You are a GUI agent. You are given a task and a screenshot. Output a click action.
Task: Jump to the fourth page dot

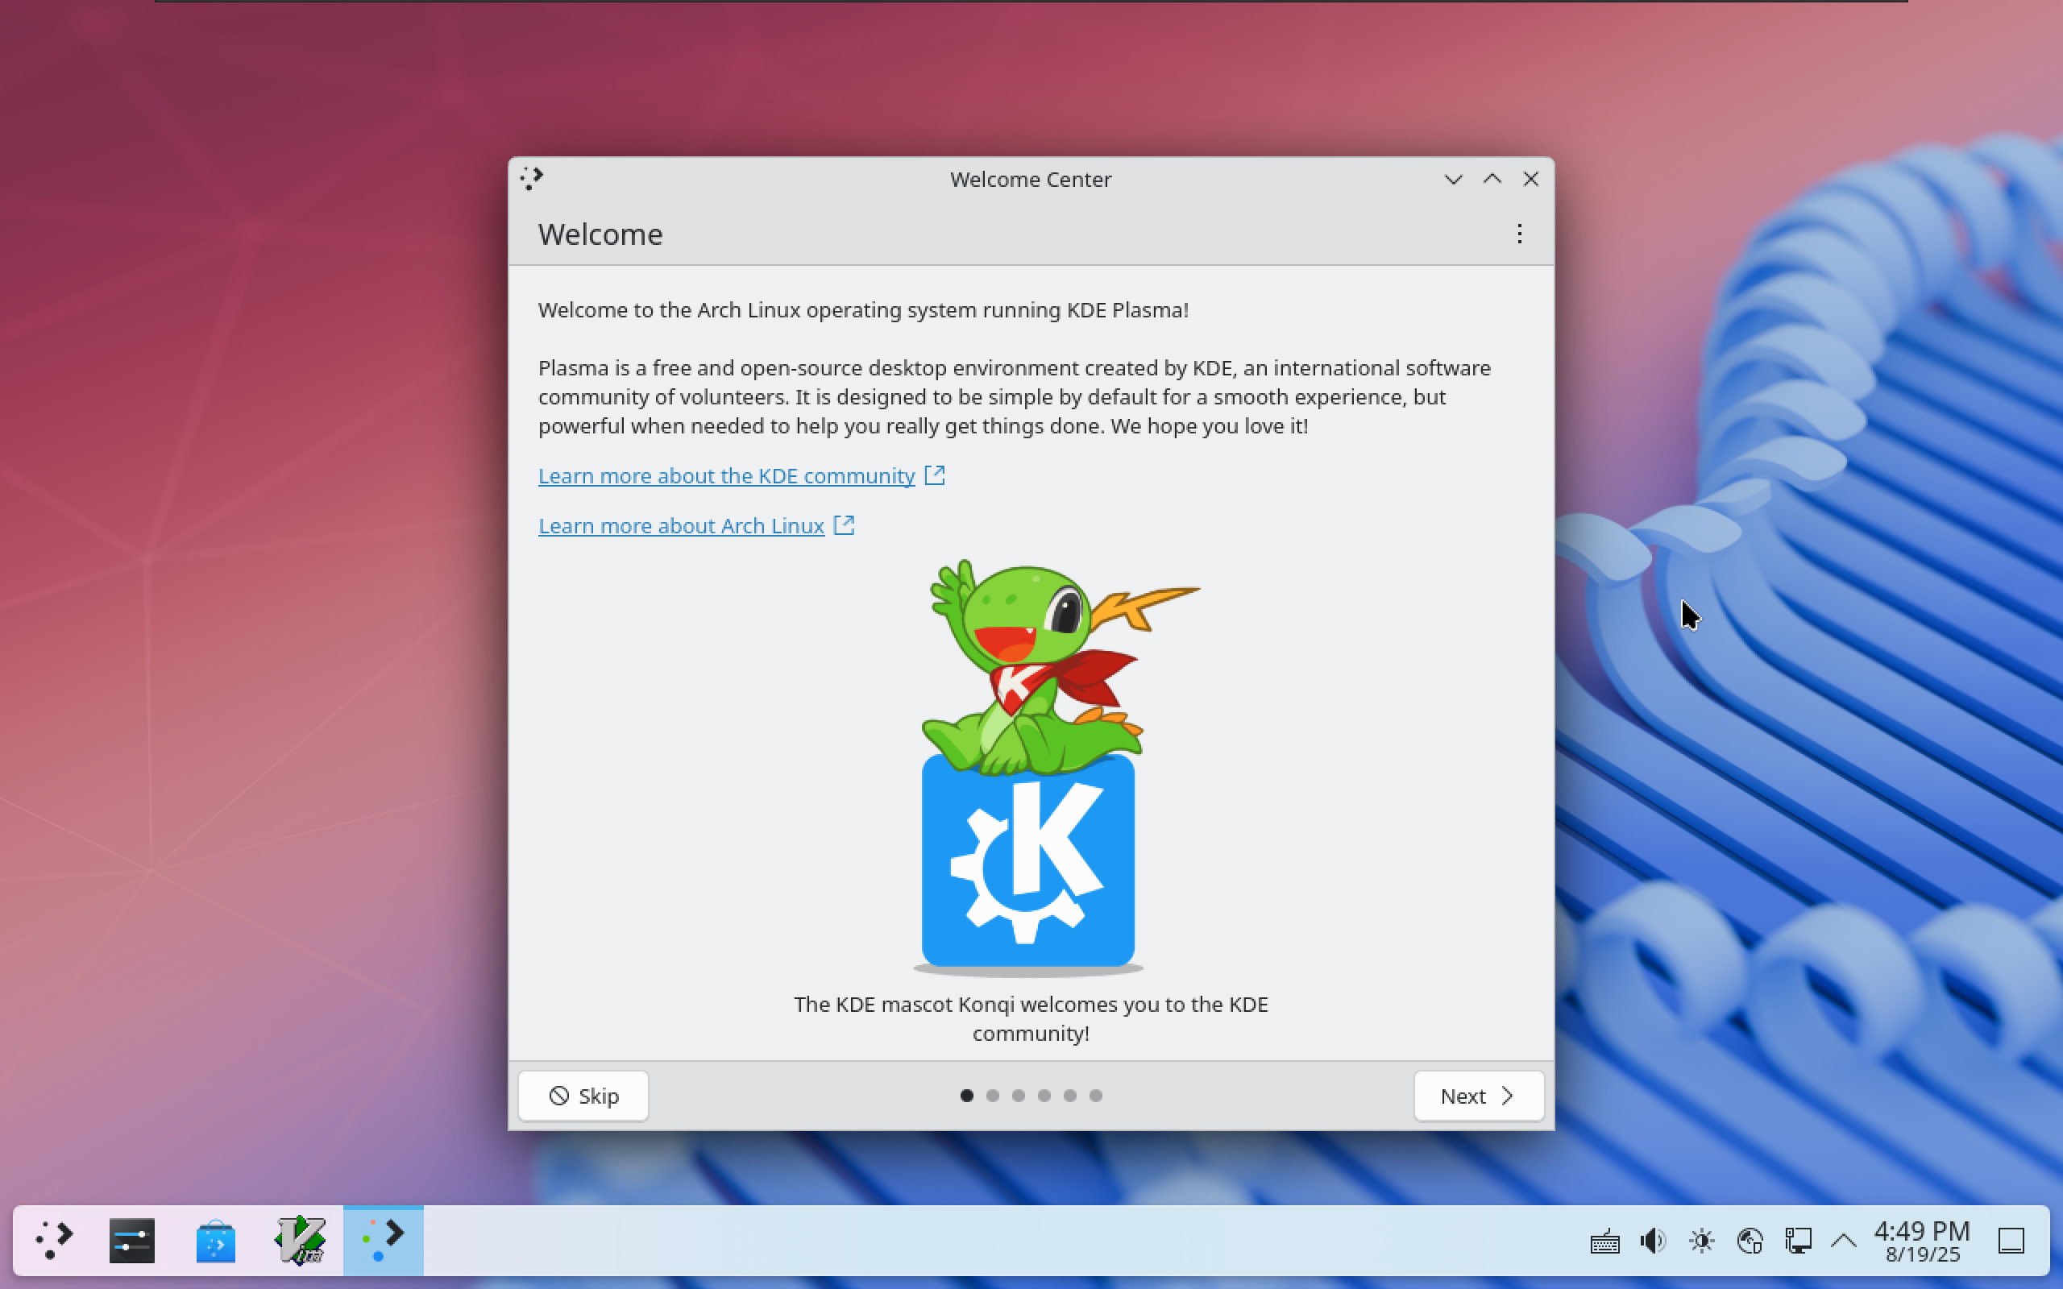click(x=1044, y=1096)
